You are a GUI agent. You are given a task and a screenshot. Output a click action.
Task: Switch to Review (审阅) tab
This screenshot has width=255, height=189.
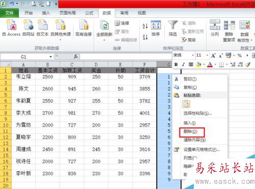[124, 13]
